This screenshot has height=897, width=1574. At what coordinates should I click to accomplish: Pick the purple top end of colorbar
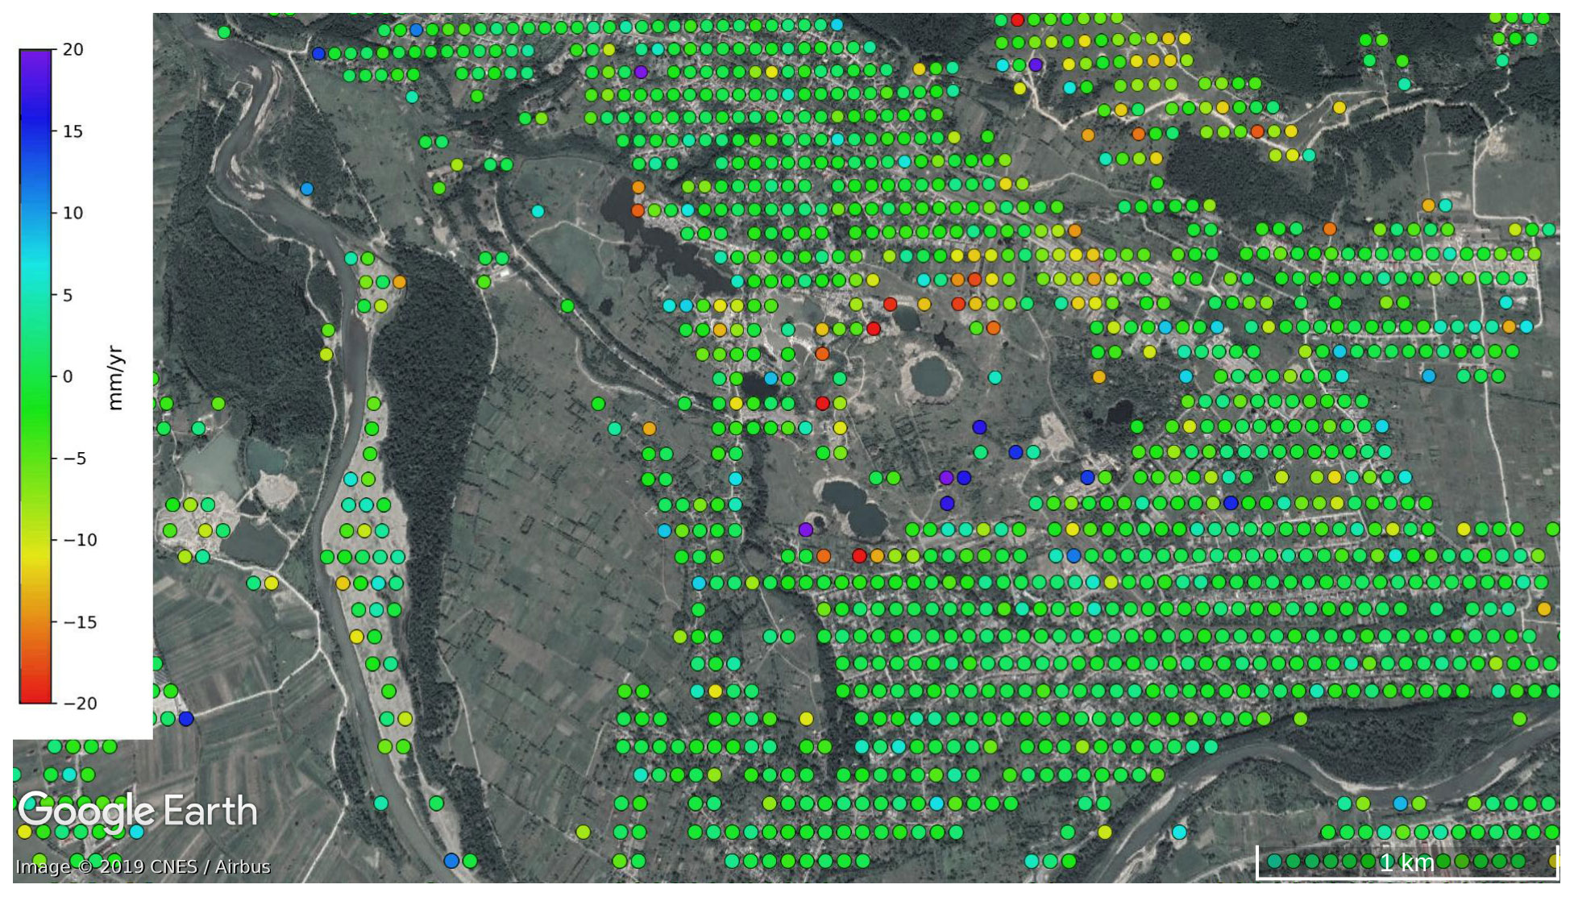pos(35,56)
